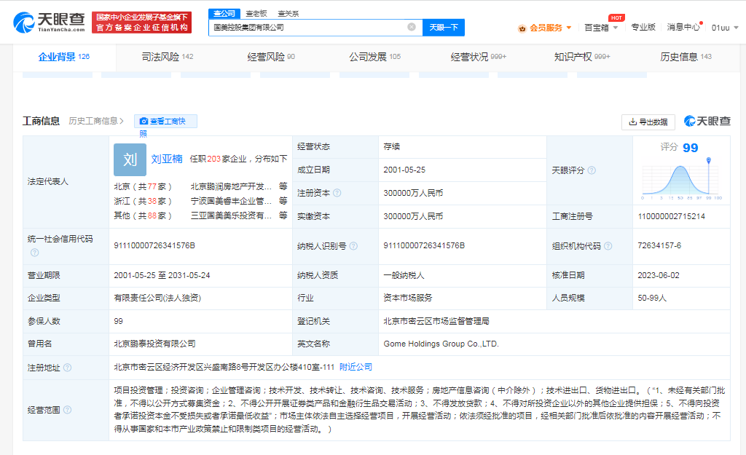Click the 等 link after 三亚国美美乐投资有
Screen dimensions: 746x455
click(283, 215)
